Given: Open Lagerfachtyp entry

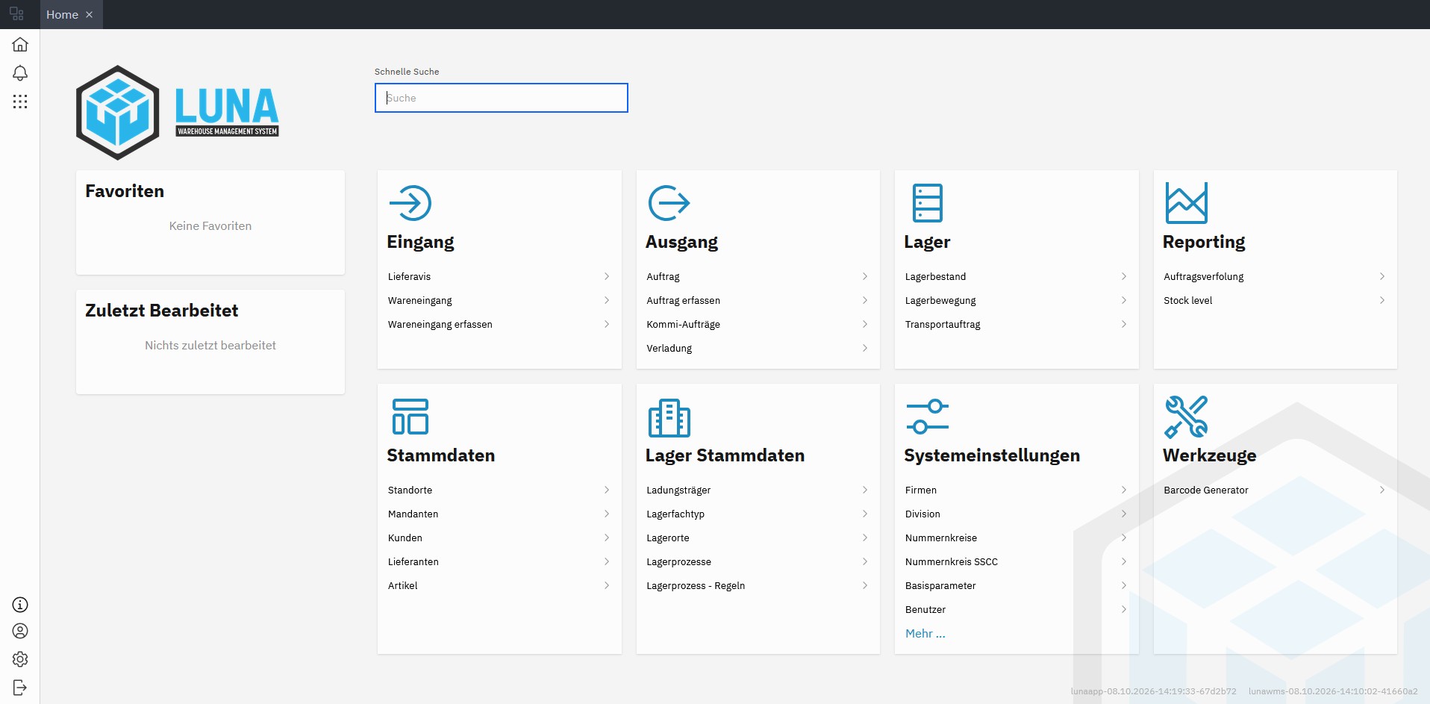Looking at the screenshot, I should click(x=758, y=514).
